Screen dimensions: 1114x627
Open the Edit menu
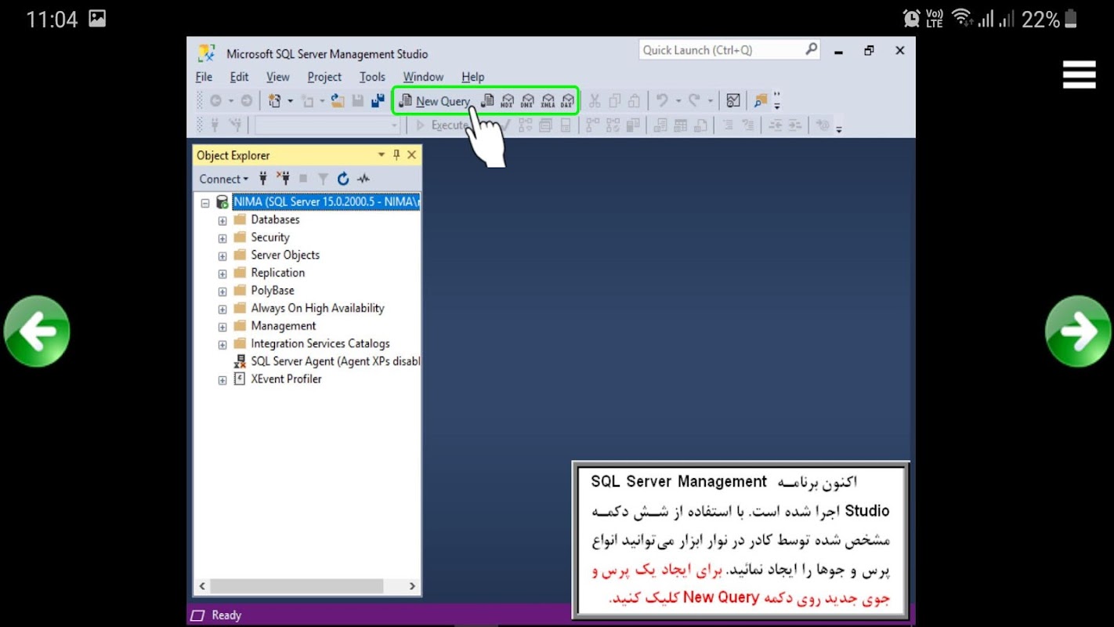[x=239, y=77]
